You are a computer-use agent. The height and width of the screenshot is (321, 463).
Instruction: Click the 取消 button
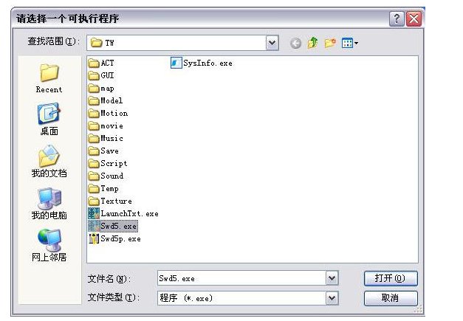pos(391,298)
